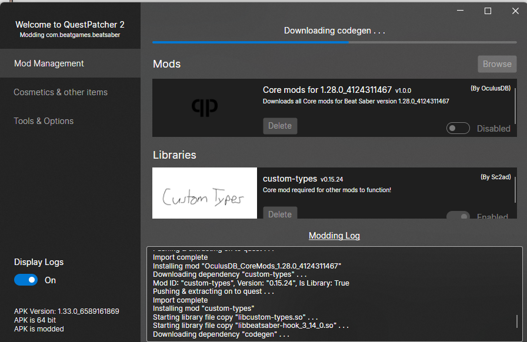Click the 'Mods' section heading
This screenshot has width=527, height=342.
166,64
